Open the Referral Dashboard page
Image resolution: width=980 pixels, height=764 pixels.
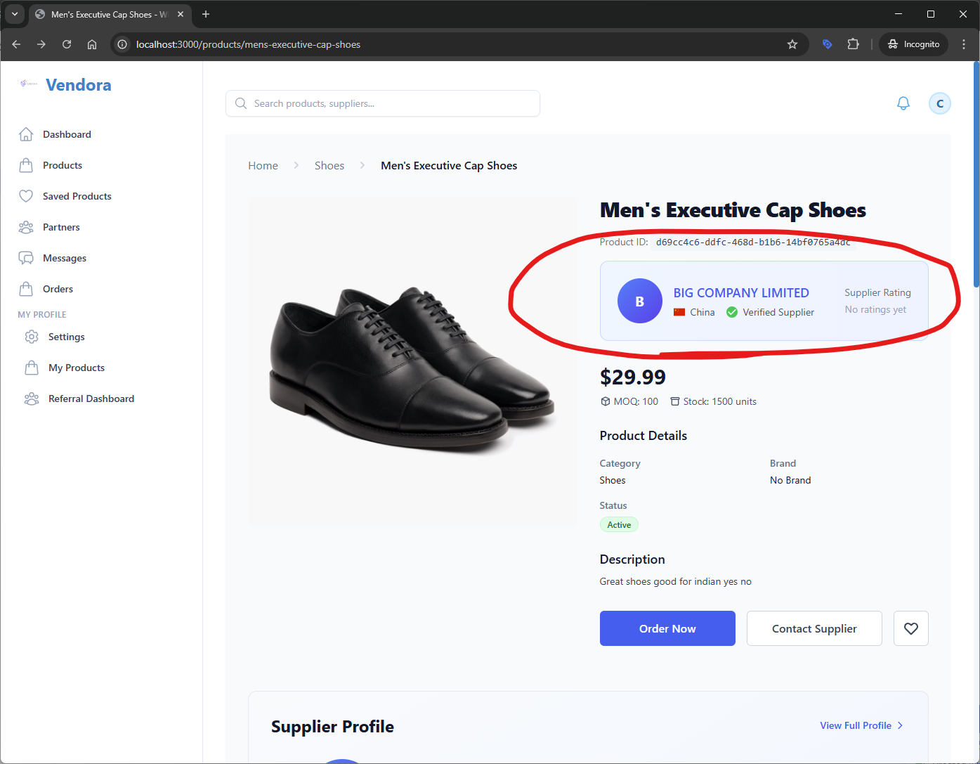pyautogui.click(x=91, y=399)
